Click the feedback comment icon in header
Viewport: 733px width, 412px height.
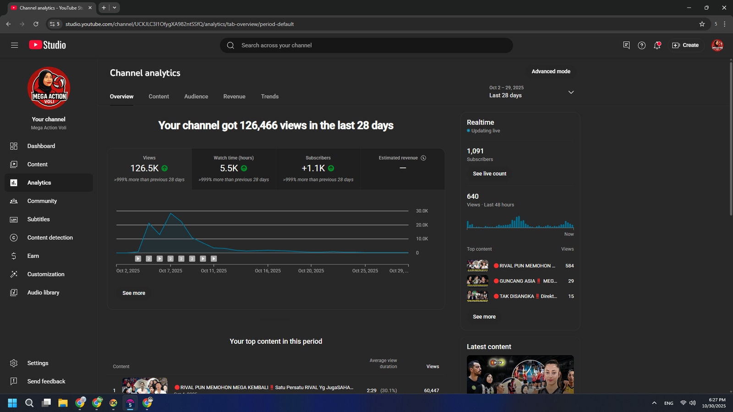[626, 45]
